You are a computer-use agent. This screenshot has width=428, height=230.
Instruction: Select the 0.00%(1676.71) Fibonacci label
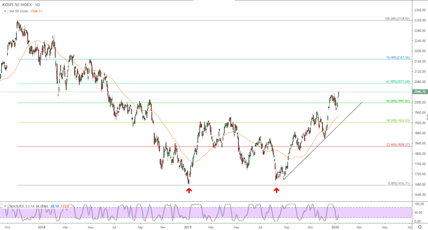399,183
